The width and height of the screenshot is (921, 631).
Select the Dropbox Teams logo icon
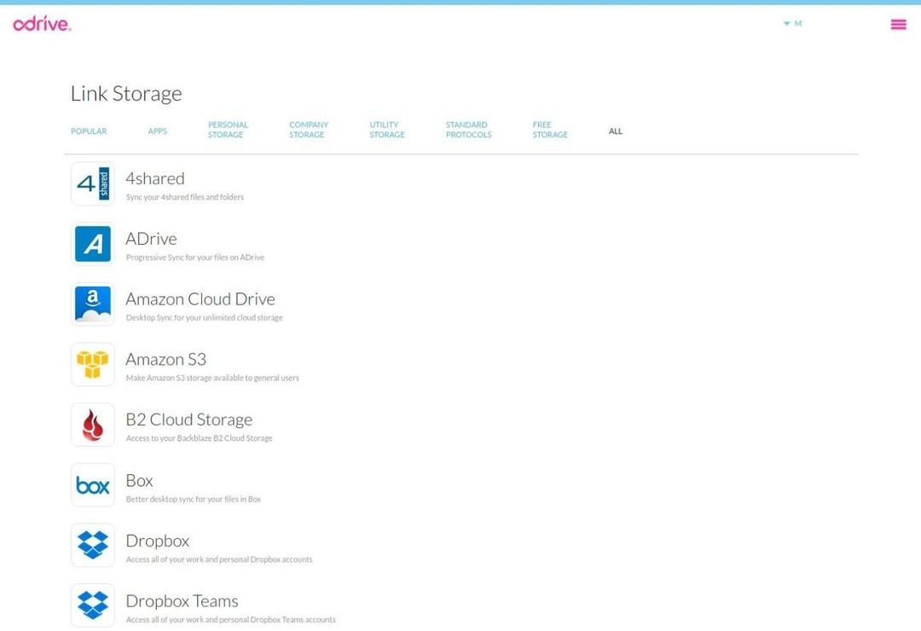tap(93, 605)
